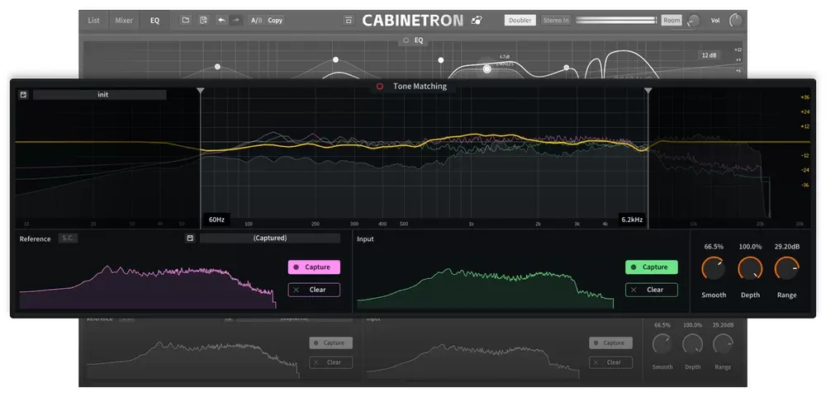The width and height of the screenshot is (826, 397).
Task: Click the 66.5% Smooth value
Action: (714, 247)
